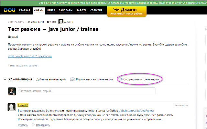
Task: Click the 32 комментария heading
Action: (x=20, y=79)
